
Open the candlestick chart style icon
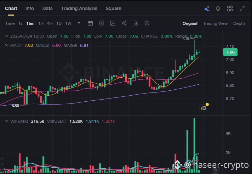pyautogui.click(x=124, y=23)
